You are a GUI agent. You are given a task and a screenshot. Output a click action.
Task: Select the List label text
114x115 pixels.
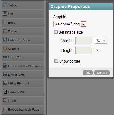10,14
